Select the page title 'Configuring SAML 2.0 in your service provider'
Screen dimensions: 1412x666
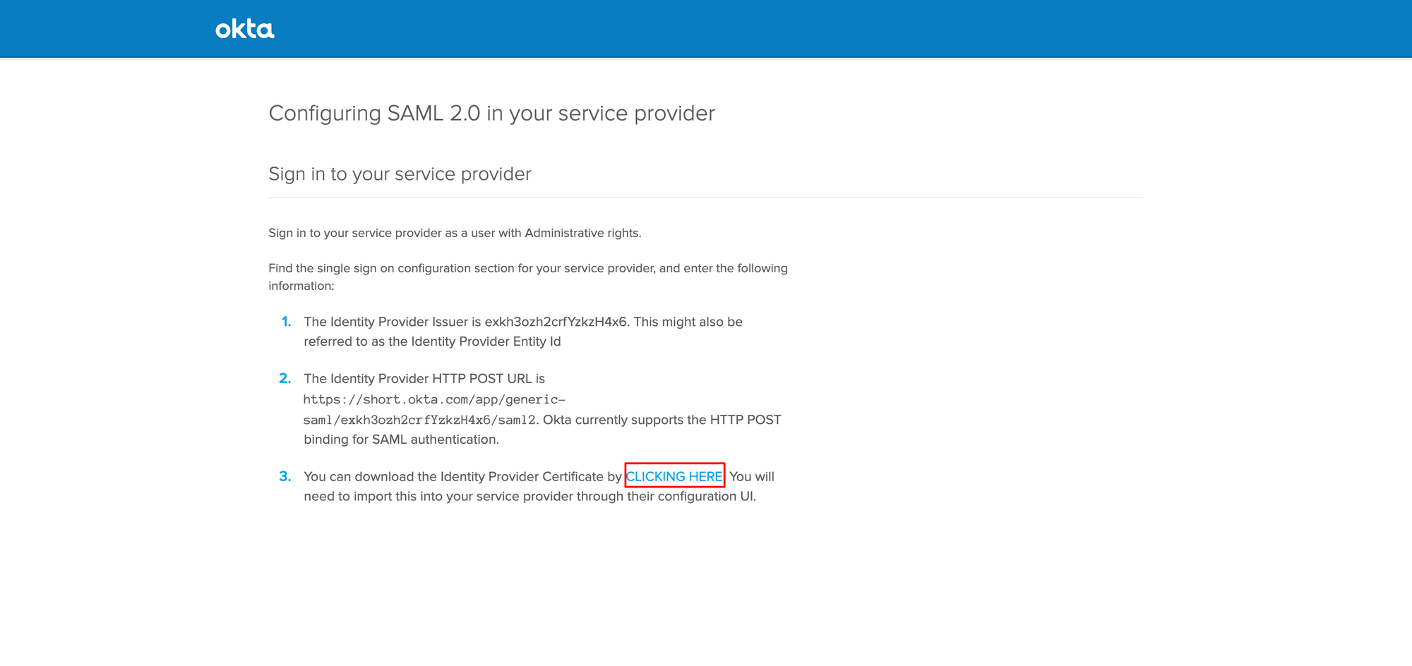pyautogui.click(x=491, y=114)
